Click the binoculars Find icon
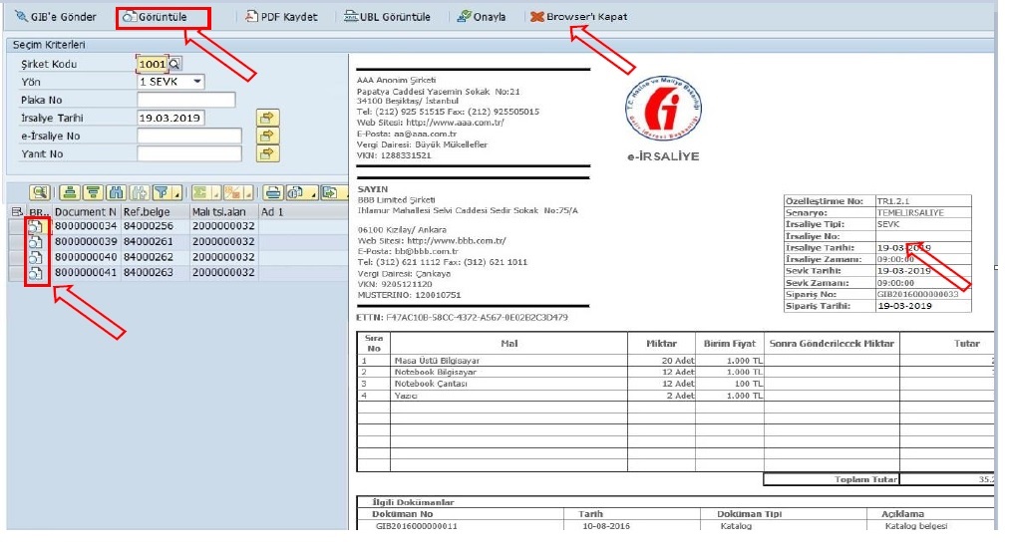The height and width of the screenshot is (554, 1009). coord(116,193)
